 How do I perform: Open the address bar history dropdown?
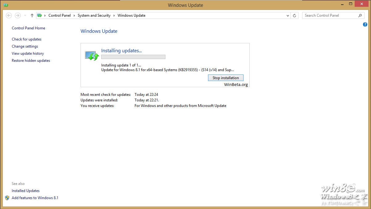coord(288,15)
